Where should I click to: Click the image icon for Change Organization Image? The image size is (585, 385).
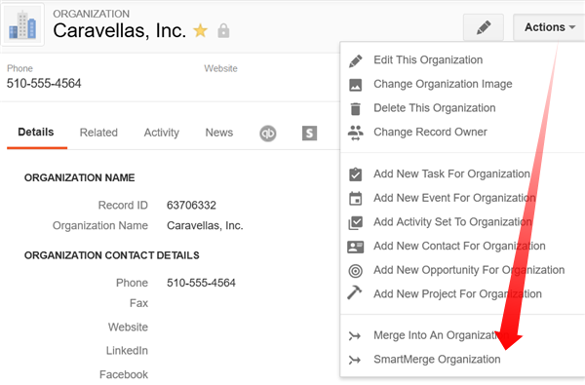click(355, 85)
